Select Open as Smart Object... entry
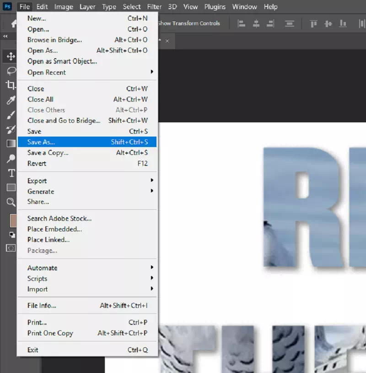The width and height of the screenshot is (366, 373). tap(87, 61)
